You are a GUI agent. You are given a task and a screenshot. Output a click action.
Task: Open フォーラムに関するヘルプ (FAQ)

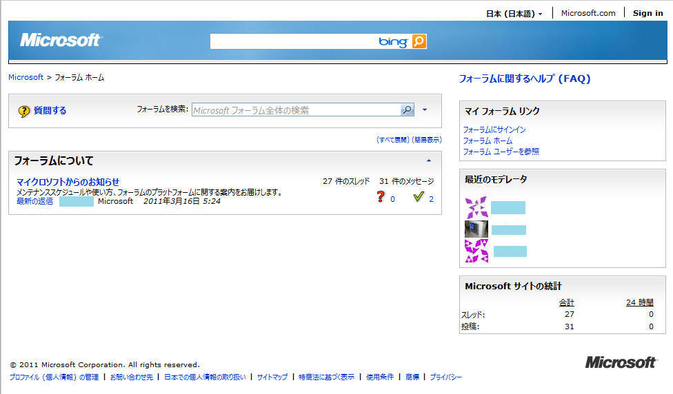[x=525, y=79]
